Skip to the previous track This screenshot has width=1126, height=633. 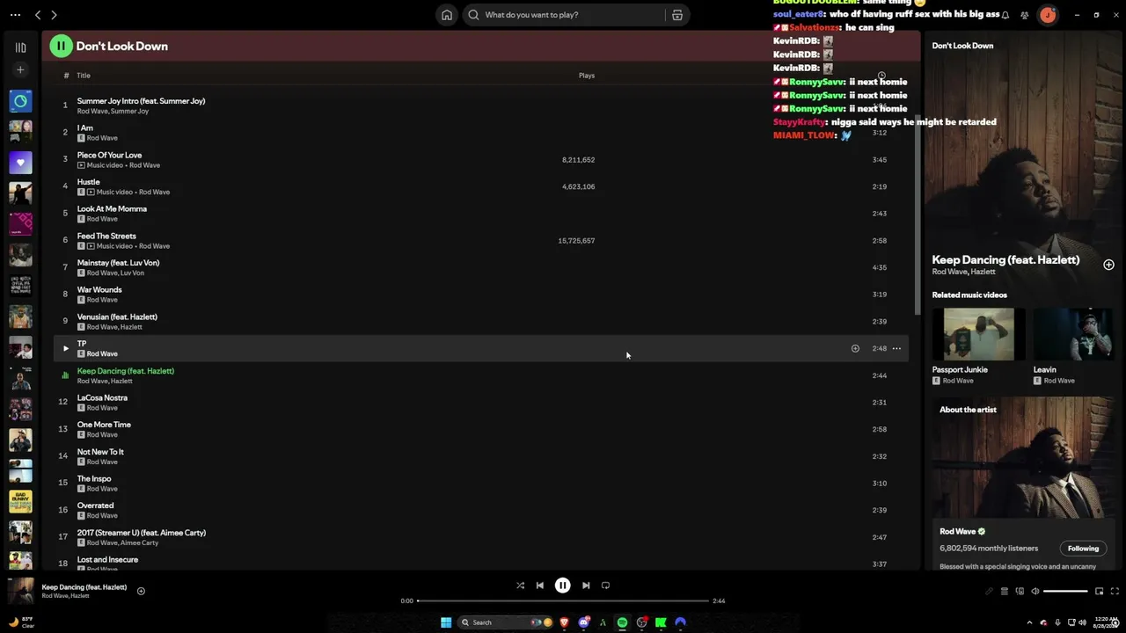click(540, 586)
